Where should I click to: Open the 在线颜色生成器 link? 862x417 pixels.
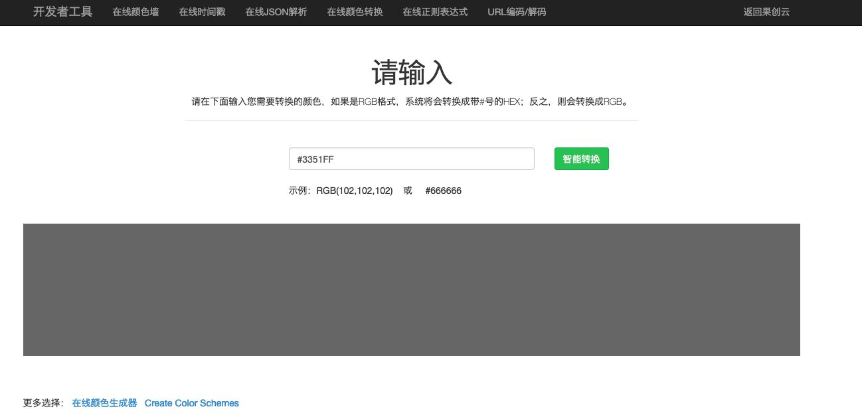point(104,403)
